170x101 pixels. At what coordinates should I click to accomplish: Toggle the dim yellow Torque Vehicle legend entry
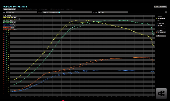pyautogui.click(x=161, y=18)
